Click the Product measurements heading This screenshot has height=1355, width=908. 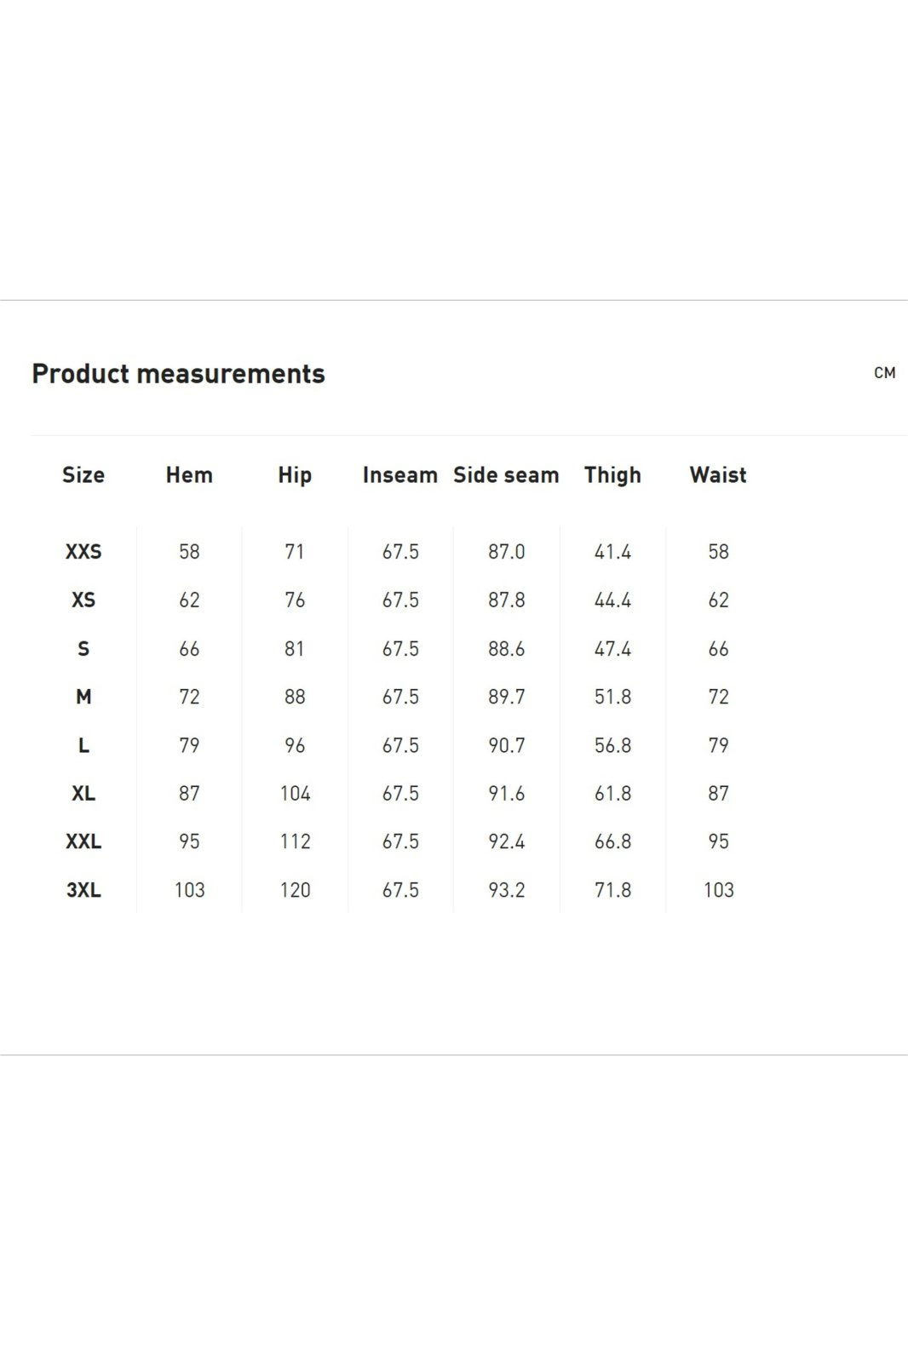coord(178,374)
